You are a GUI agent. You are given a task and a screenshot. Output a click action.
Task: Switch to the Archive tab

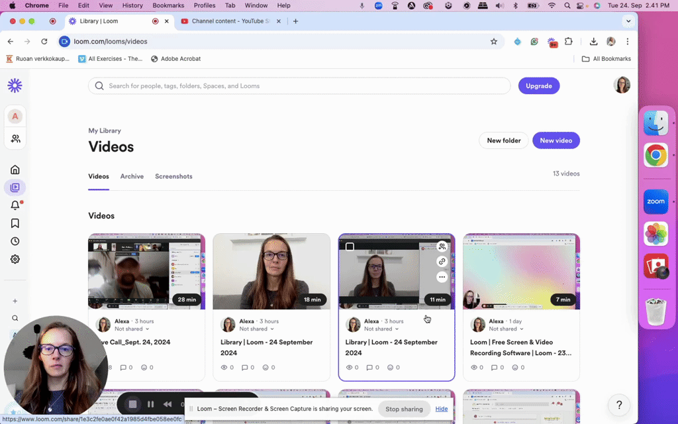pos(132,176)
